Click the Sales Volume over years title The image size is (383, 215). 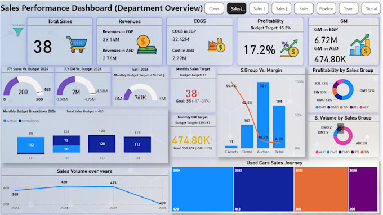tap(84, 171)
